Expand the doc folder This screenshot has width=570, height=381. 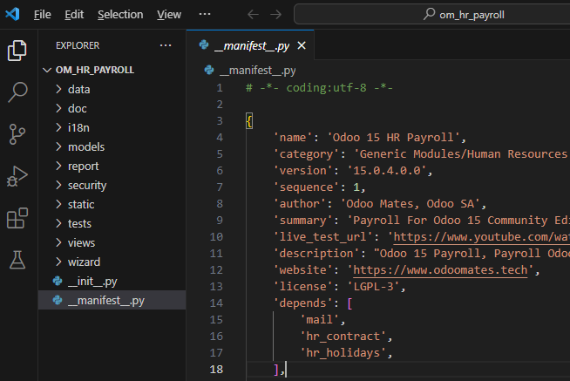tap(112, 108)
